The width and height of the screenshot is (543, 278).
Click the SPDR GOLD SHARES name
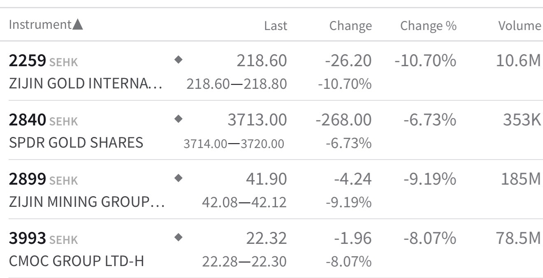(76, 143)
